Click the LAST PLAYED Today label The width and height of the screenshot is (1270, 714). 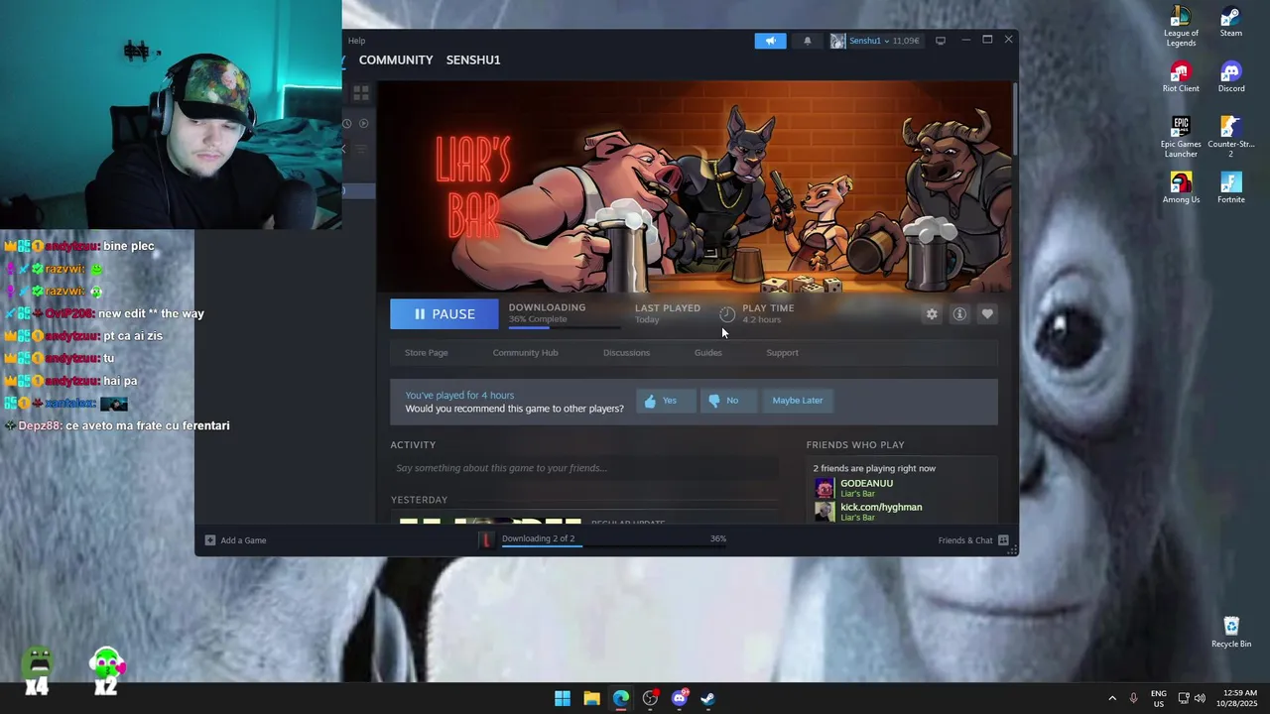click(668, 313)
